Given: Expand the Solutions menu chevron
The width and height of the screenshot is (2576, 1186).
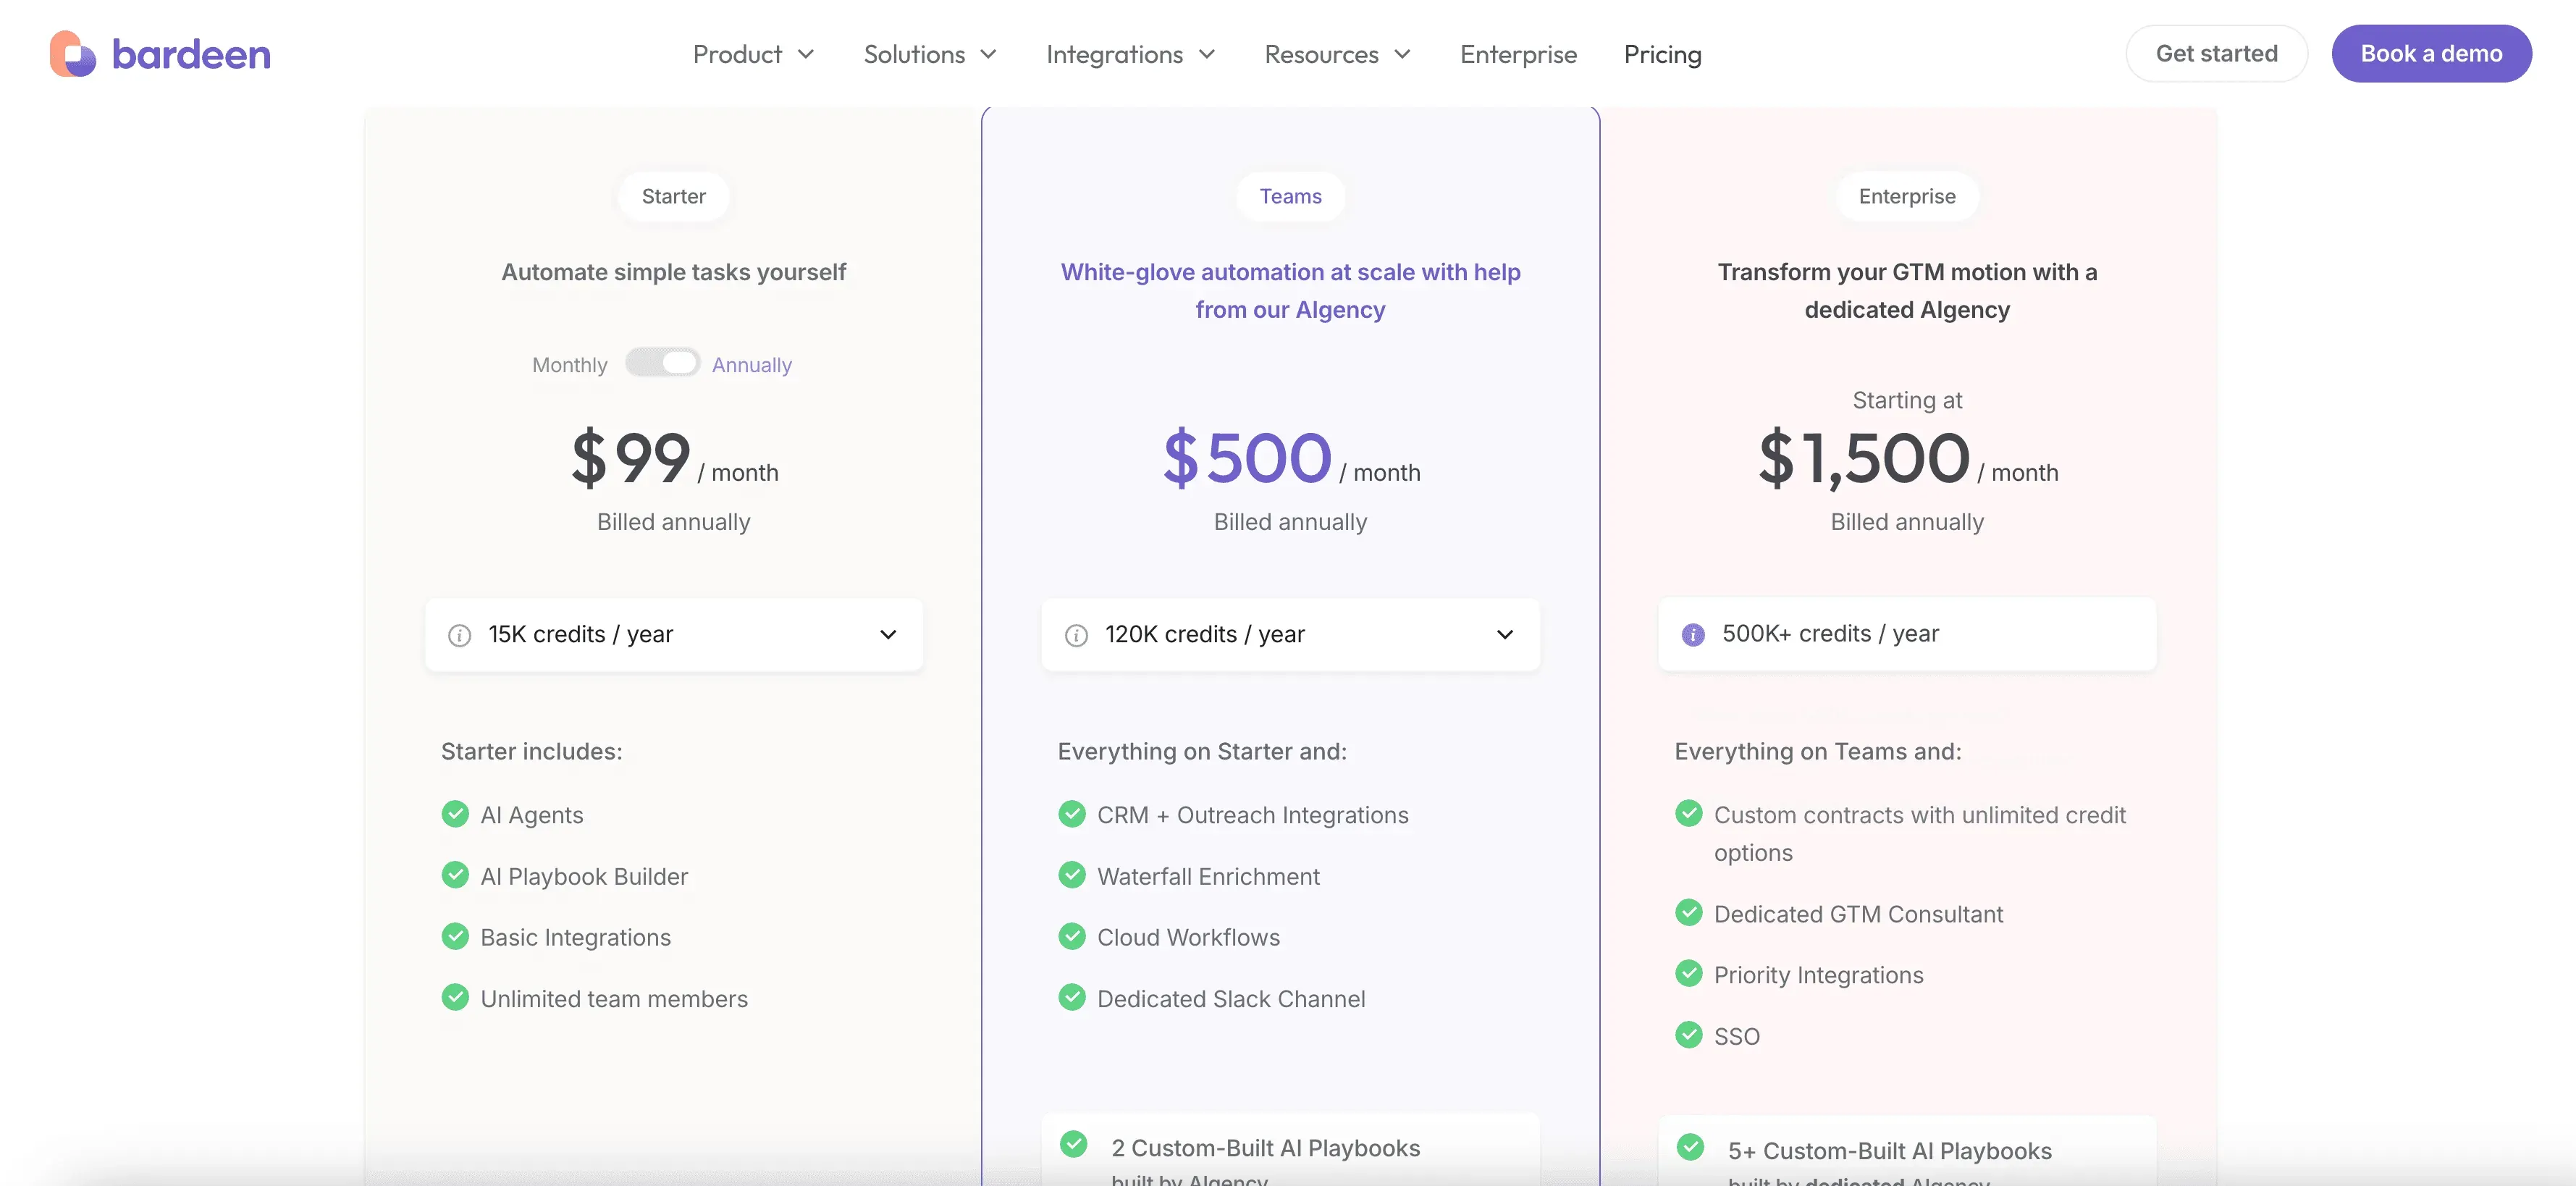Looking at the screenshot, I should [988, 54].
